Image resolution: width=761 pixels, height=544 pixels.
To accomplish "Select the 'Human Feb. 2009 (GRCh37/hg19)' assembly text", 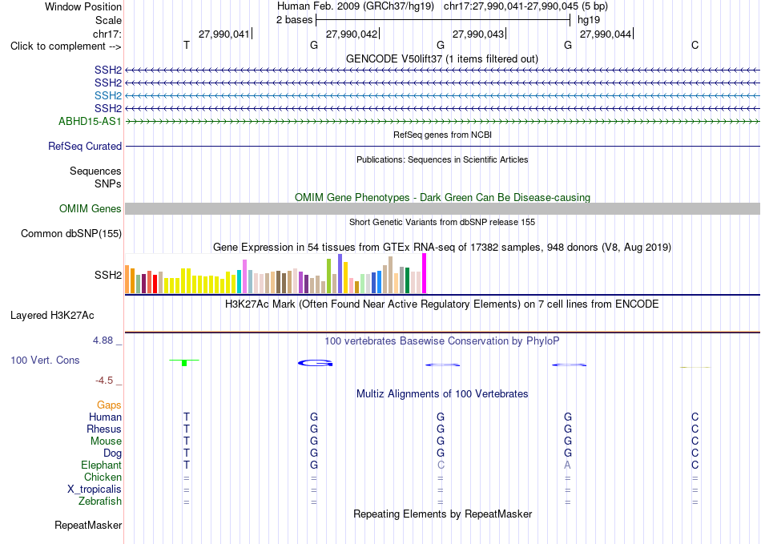I will (356, 6).
